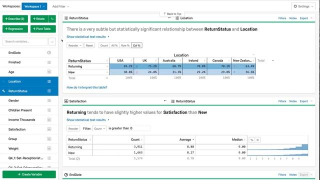
Task: Click the New row histogram bar
Action: pos(277,154)
